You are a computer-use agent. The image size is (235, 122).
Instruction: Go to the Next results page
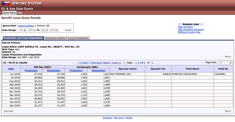[x=107, y=63]
